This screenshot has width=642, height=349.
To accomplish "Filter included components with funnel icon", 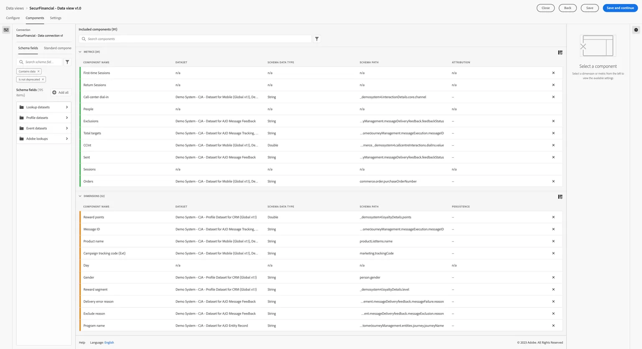I will [x=317, y=39].
